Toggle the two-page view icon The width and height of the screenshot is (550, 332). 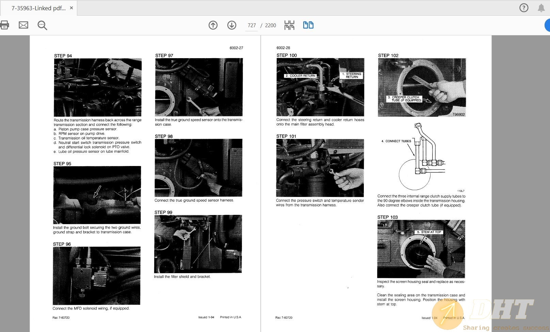(x=308, y=25)
